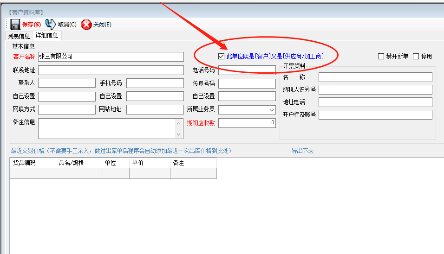This screenshot has height=254, width=444.
Task: Click the 备注信息 text area
Action: pos(107,128)
